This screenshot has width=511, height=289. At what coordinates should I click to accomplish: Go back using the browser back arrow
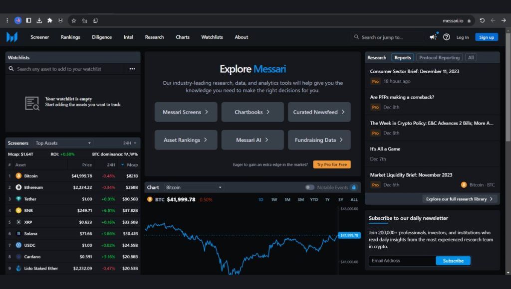(493, 20)
